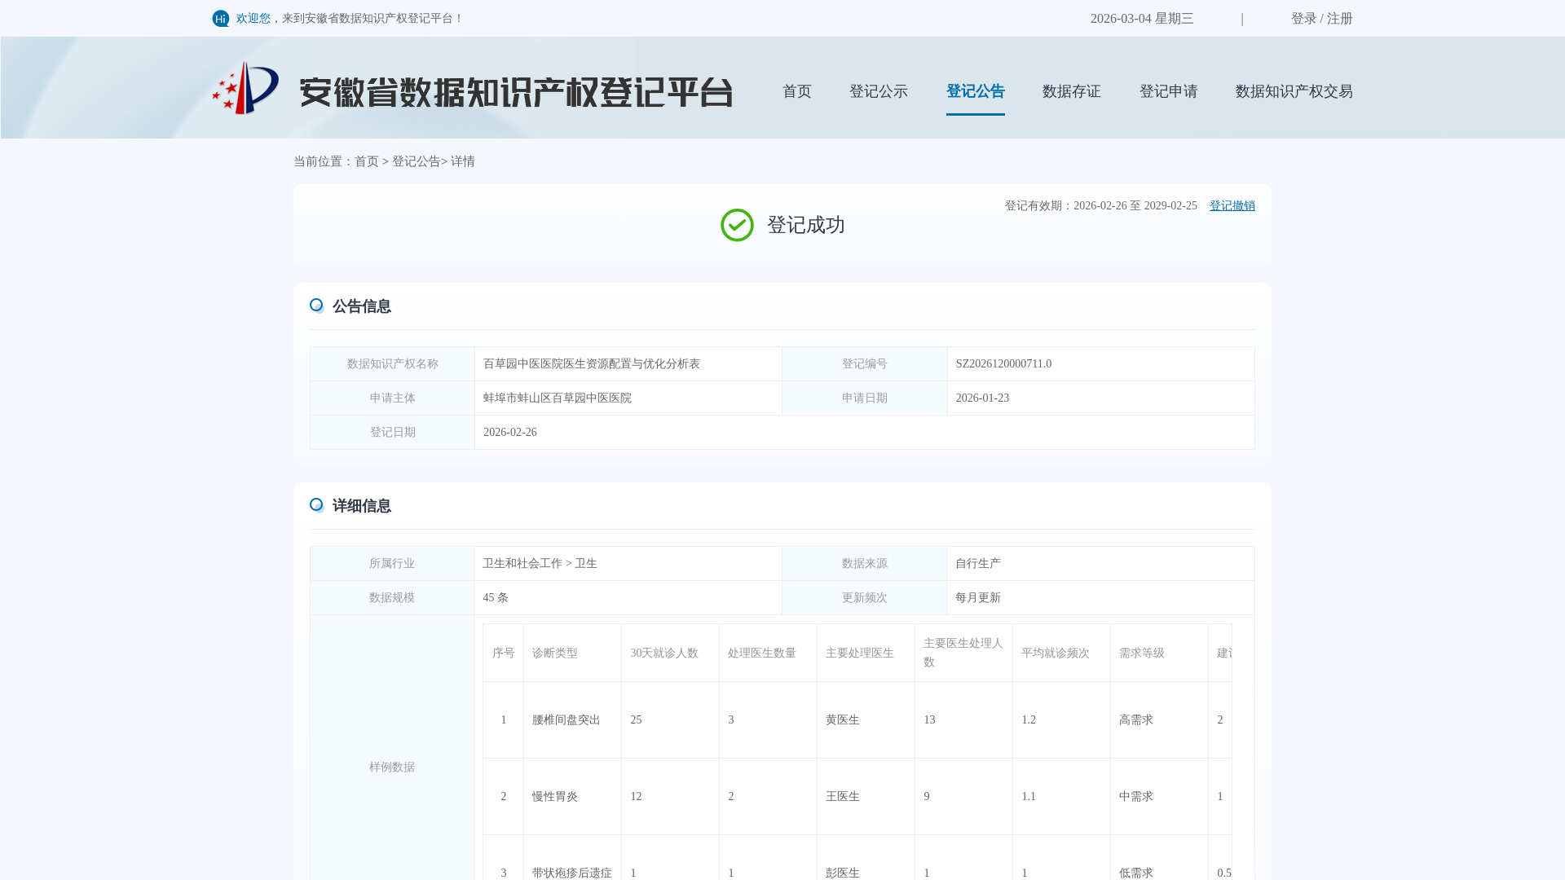The image size is (1565, 880).
Task: Click the 腰椎间盘突出 diagnosis cell
Action: click(x=572, y=720)
